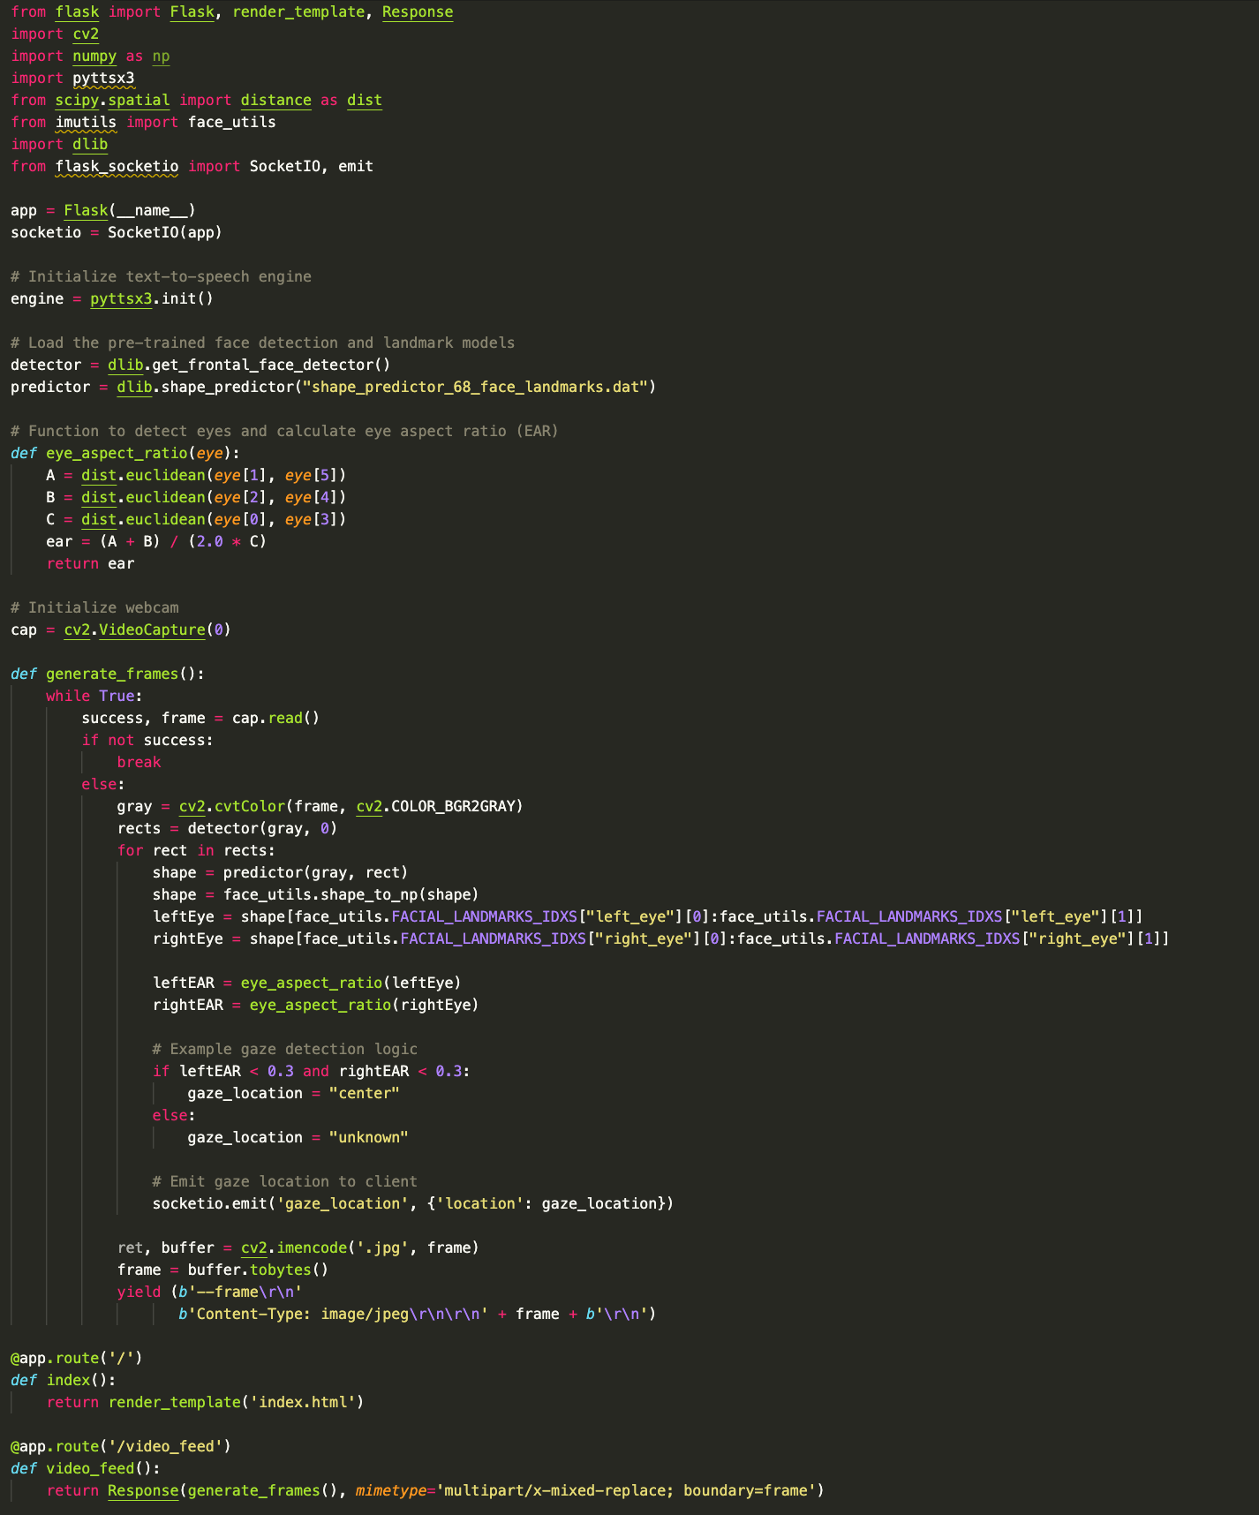Viewport: 1259px width, 1515px height.
Task: Click 'face_utils' in the imutils import line
Action: [231, 123]
